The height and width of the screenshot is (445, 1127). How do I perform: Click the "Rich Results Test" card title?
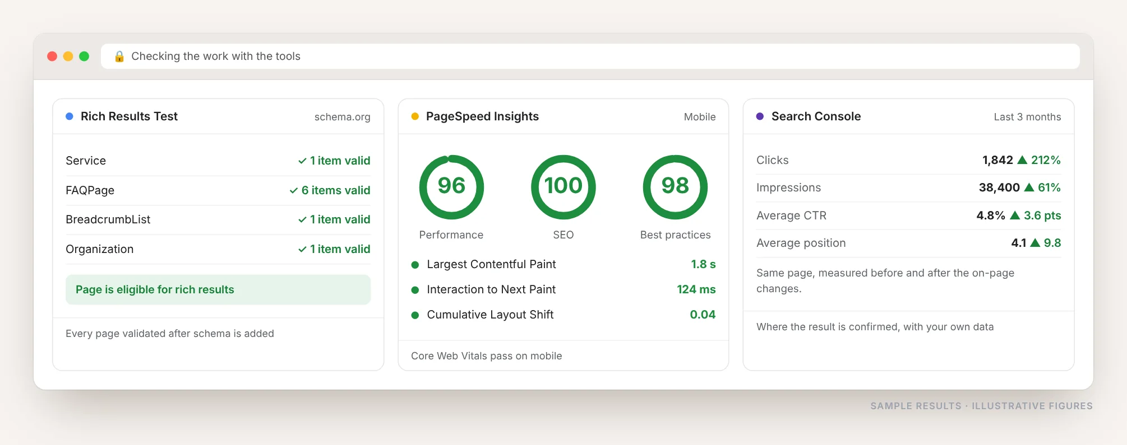129,116
